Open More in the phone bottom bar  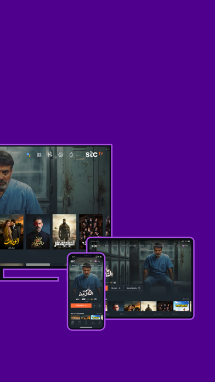(100, 323)
